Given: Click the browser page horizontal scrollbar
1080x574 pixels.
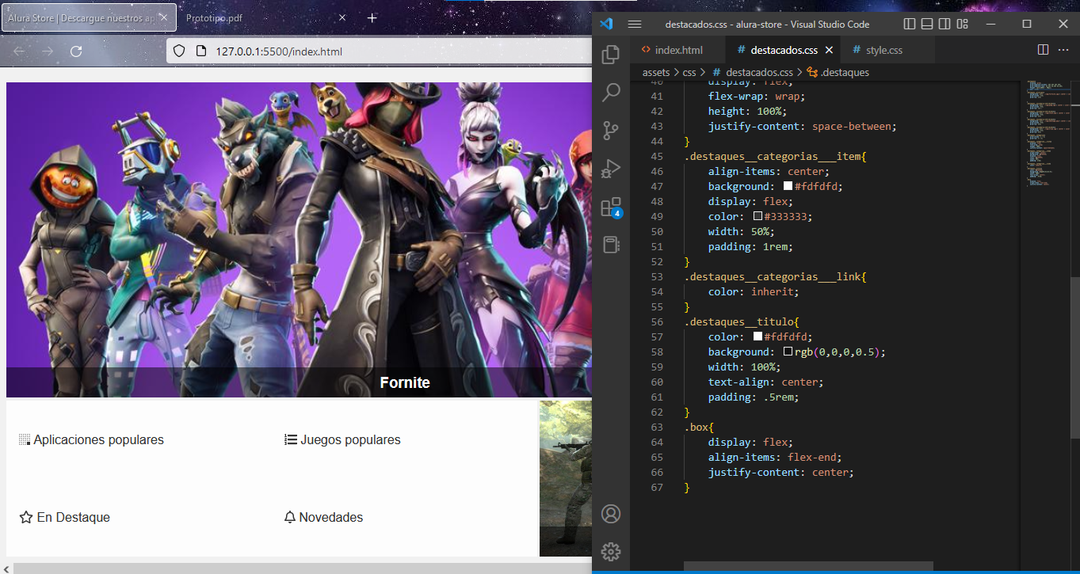Looking at the screenshot, I should (x=303, y=568).
